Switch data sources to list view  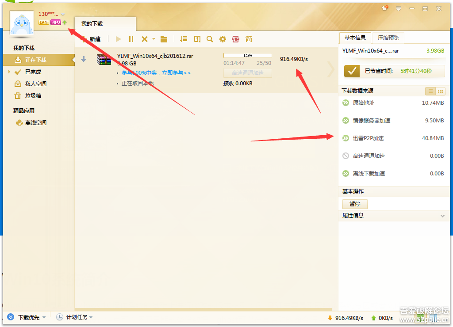pos(430,91)
